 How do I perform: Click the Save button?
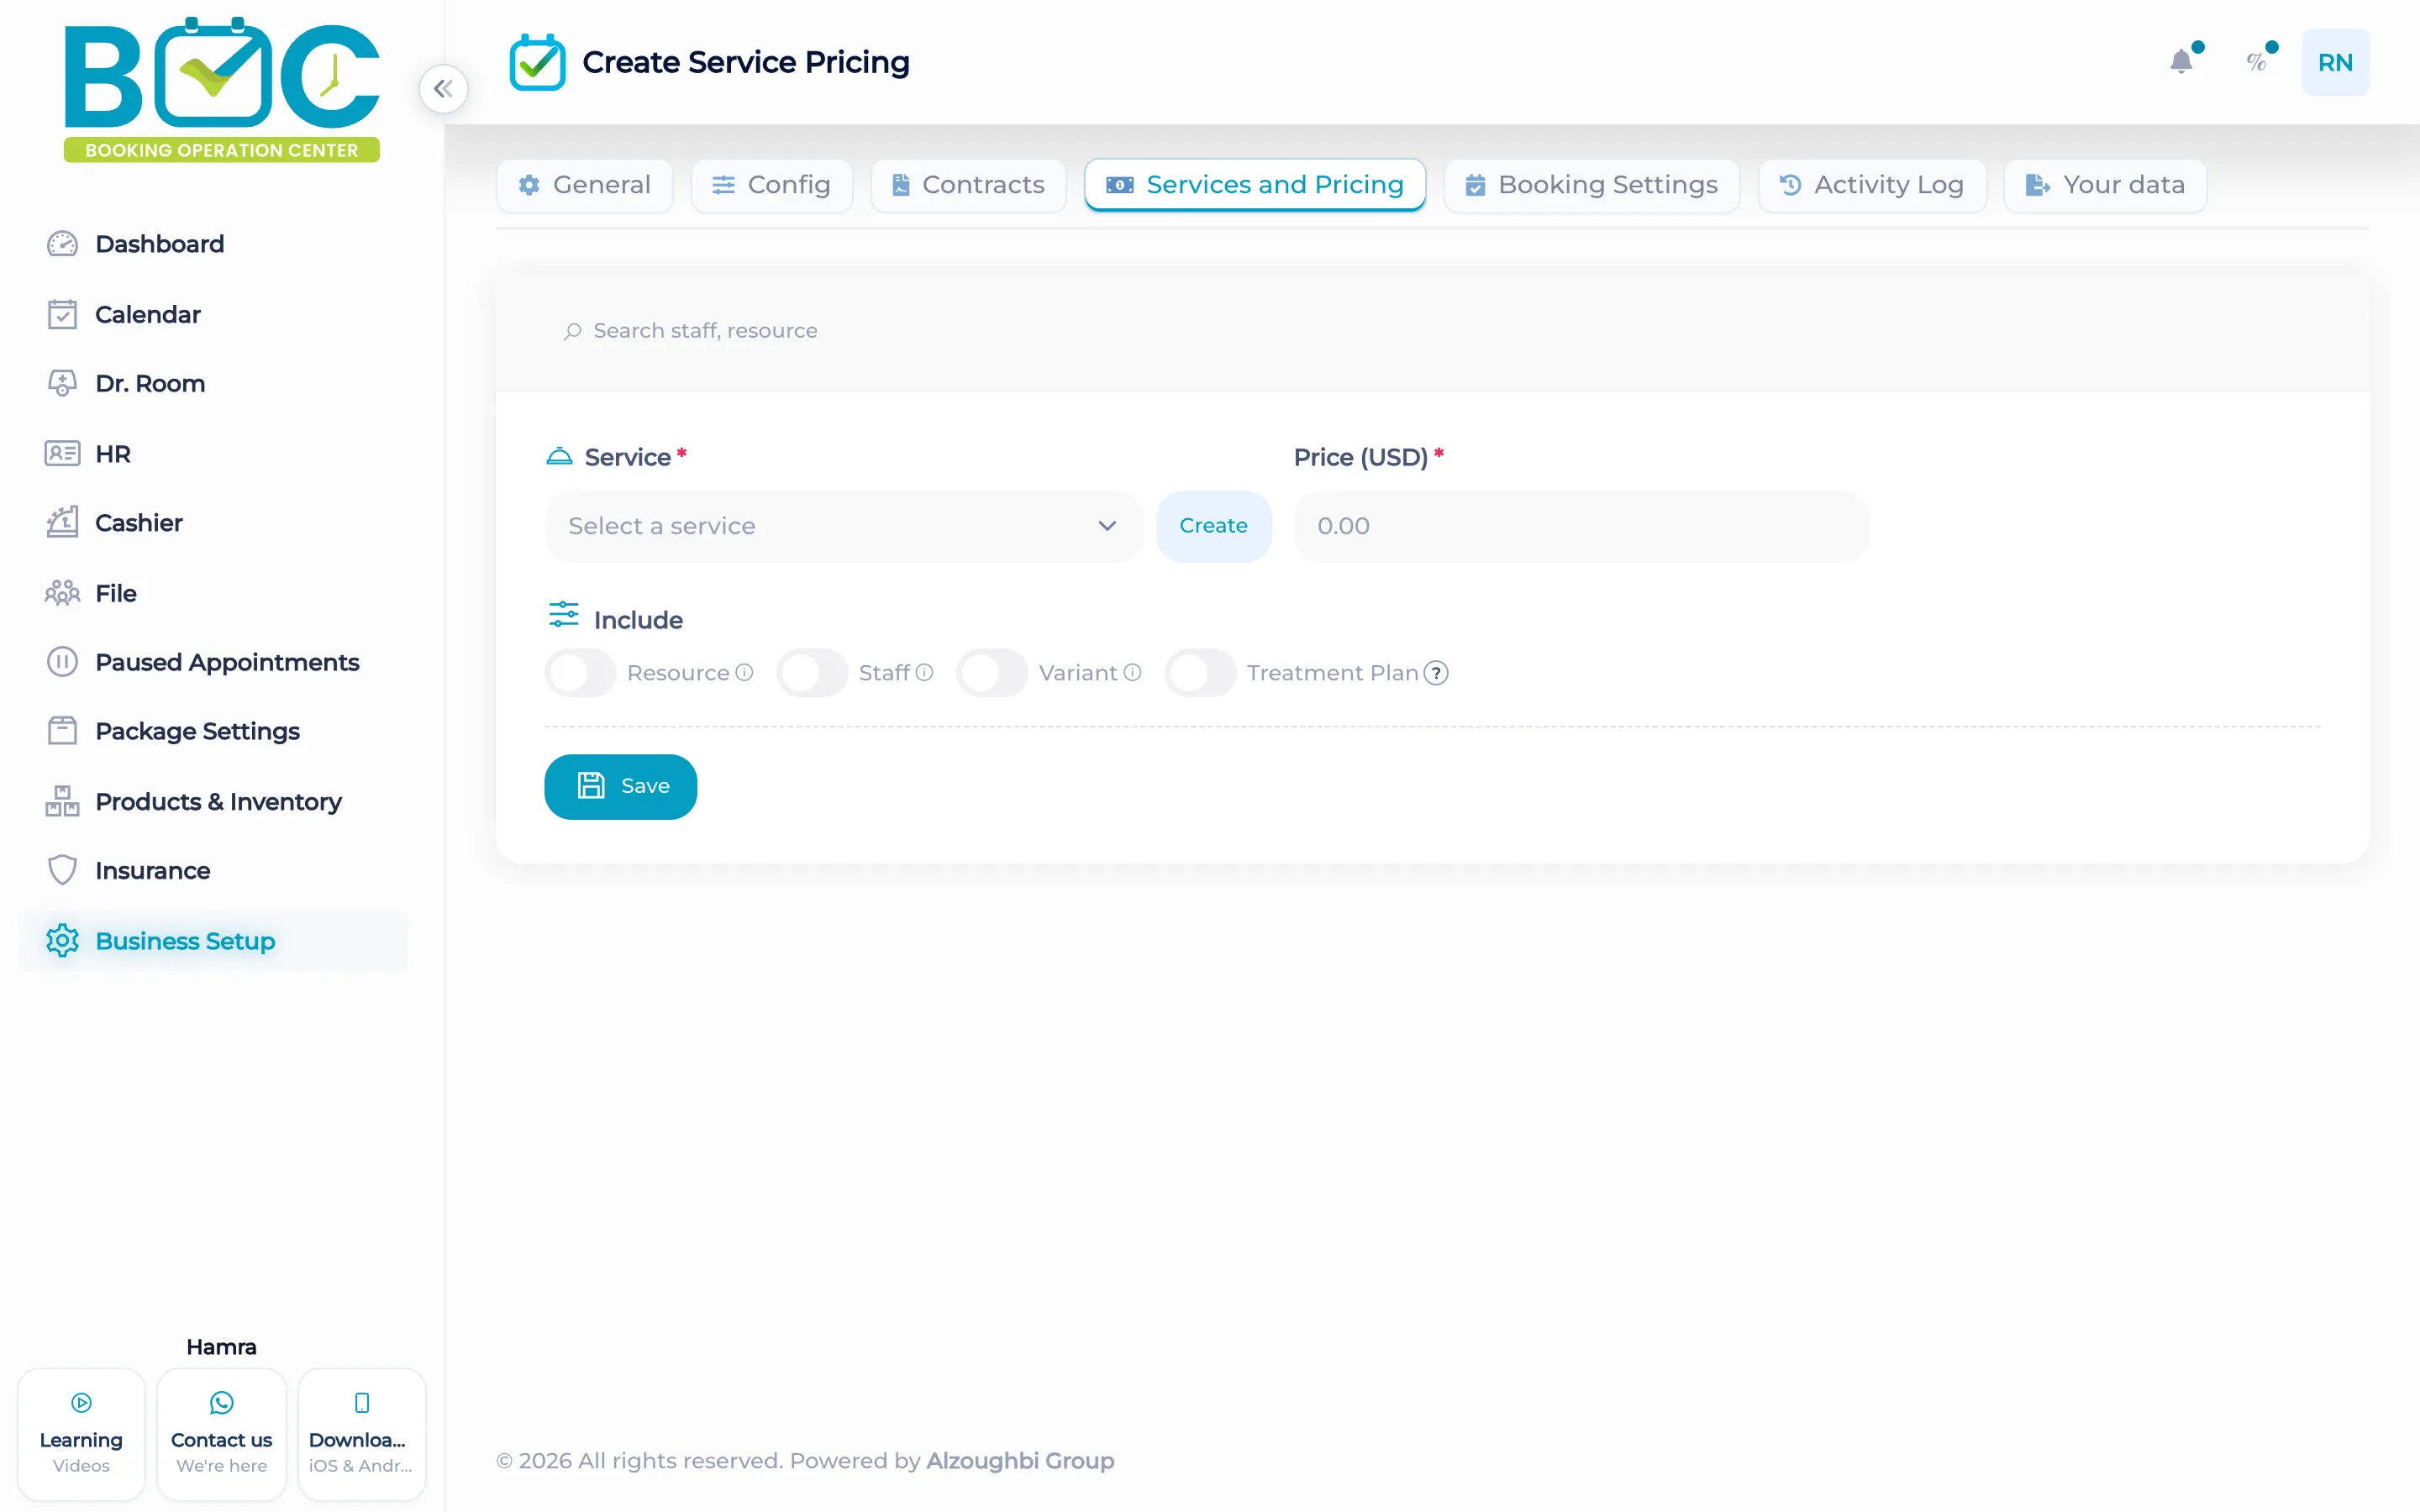(620, 787)
